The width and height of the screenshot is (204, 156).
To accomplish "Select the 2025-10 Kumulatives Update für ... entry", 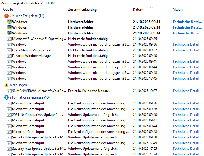I will 38,115.
